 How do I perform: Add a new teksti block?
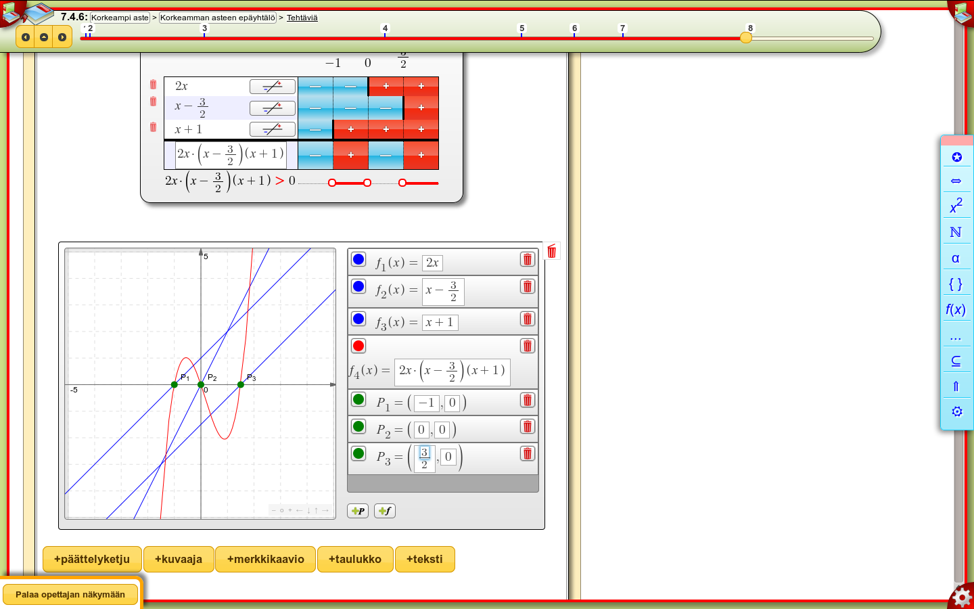point(425,560)
